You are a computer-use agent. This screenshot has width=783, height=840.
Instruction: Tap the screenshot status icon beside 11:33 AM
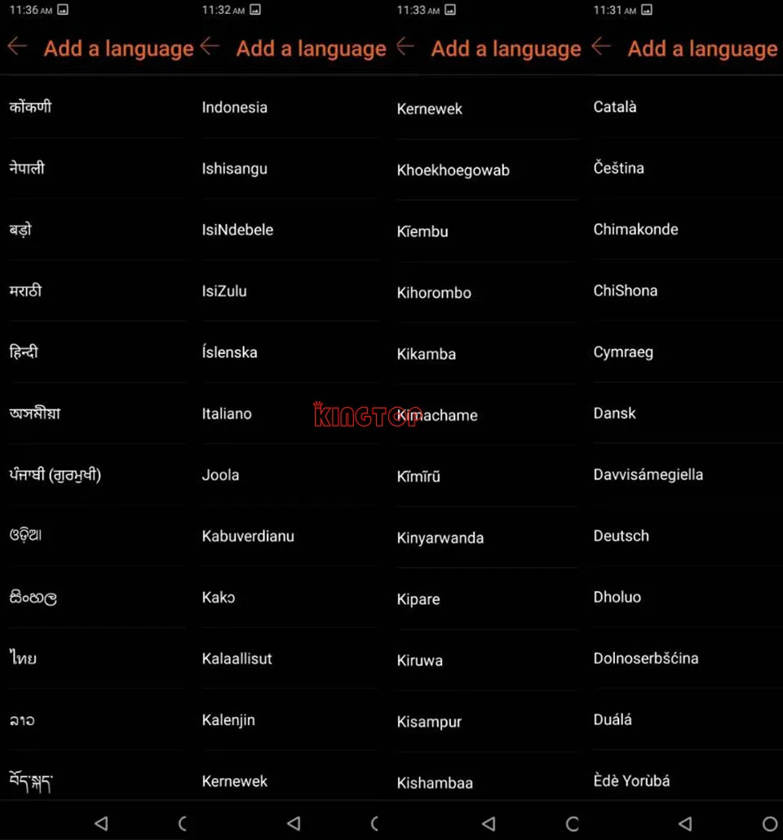point(450,10)
